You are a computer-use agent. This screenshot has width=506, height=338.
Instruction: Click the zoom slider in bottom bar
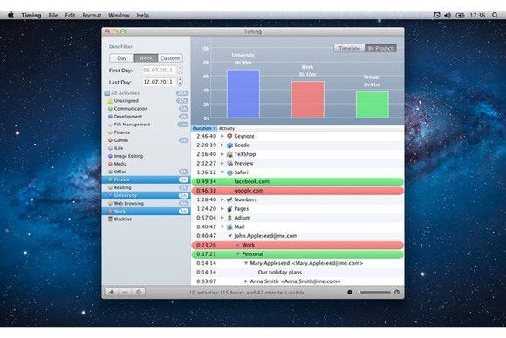click(373, 292)
